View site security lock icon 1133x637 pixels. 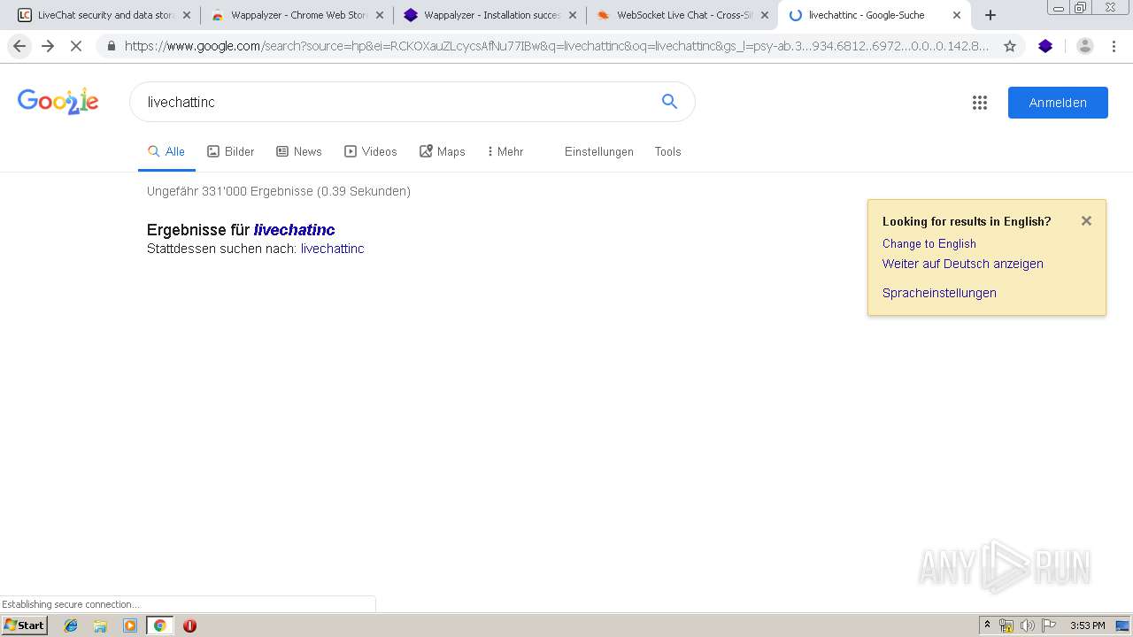[x=111, y=46]
